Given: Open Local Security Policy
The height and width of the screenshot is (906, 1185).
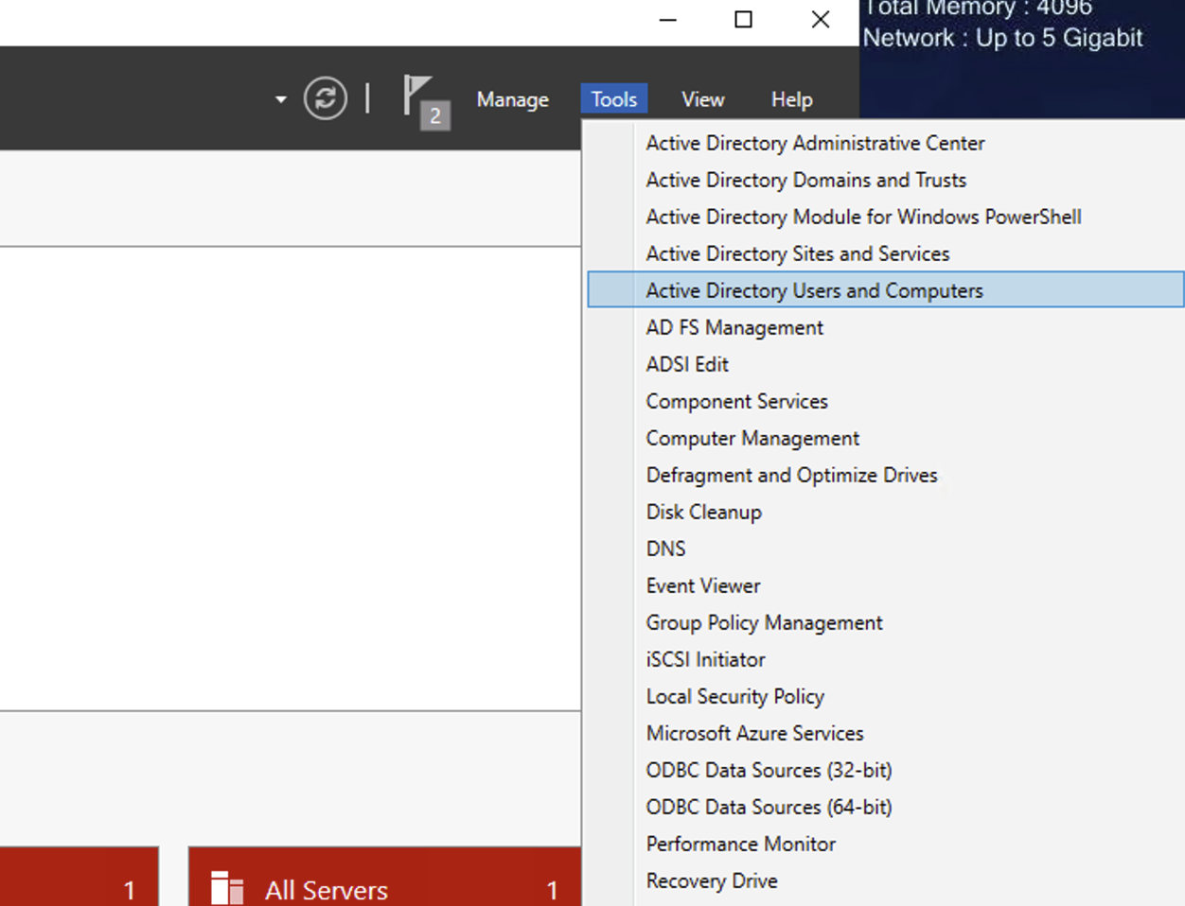Looking at the screenshot, I should tap(886, 696).
